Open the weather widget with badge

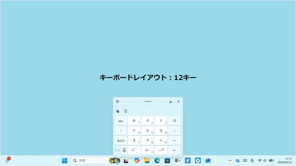point(8,160)
